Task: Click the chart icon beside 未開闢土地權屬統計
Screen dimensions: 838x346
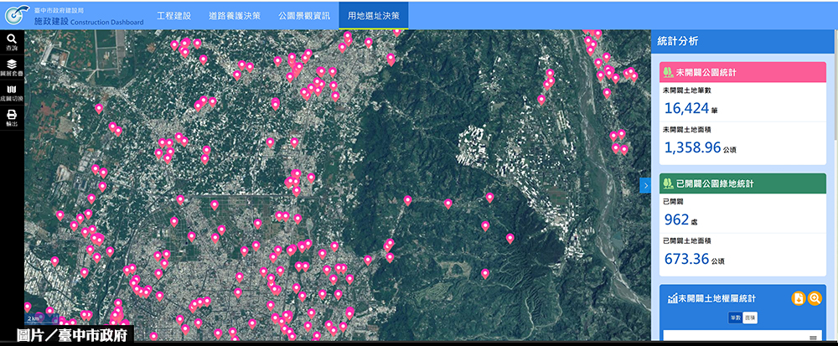Action: tap(672, 298)
